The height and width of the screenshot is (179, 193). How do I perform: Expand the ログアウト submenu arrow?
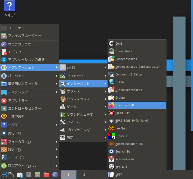click(x=57, y=166)
